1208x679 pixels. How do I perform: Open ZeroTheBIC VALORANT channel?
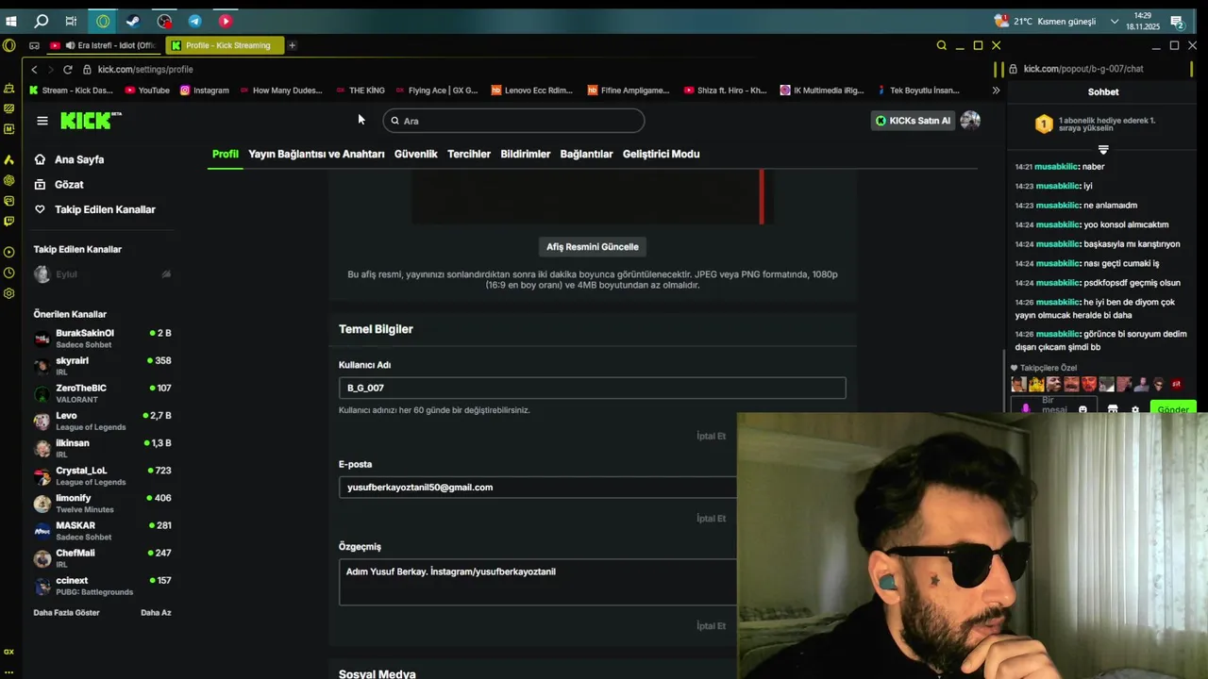(x=102, y=393)
